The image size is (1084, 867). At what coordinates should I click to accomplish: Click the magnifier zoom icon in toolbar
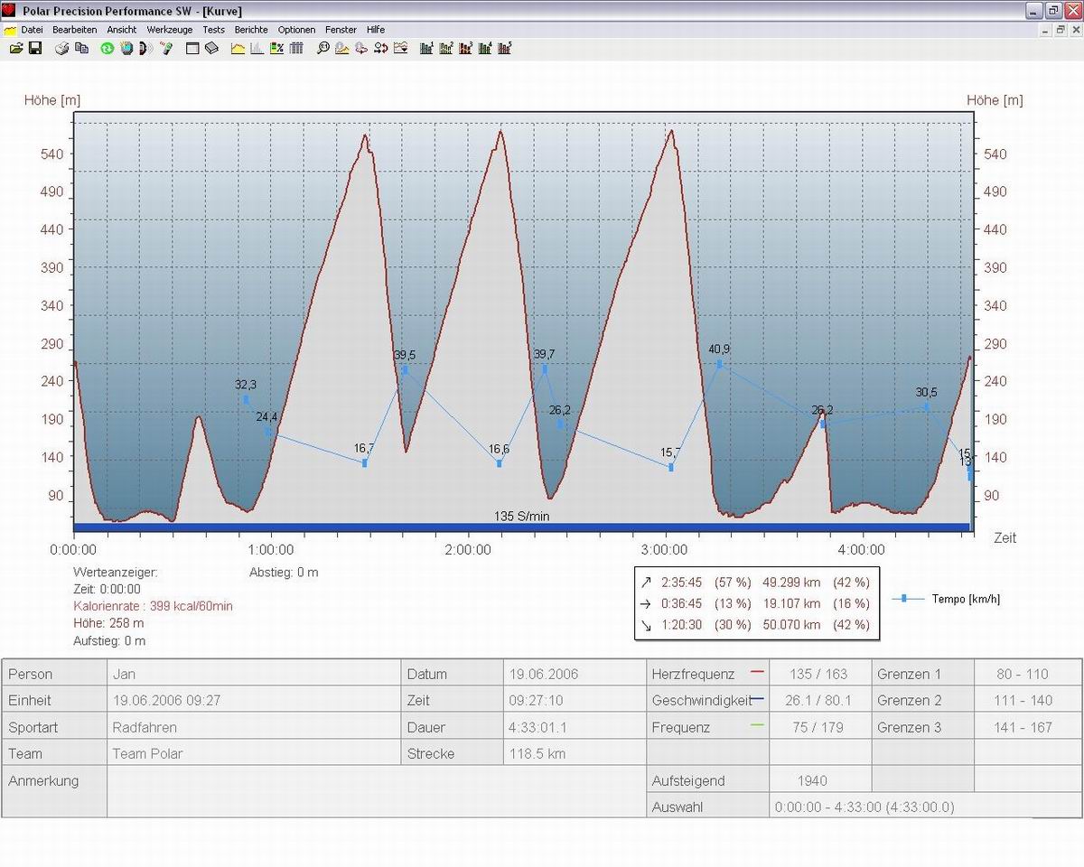(x=322, y=48)
